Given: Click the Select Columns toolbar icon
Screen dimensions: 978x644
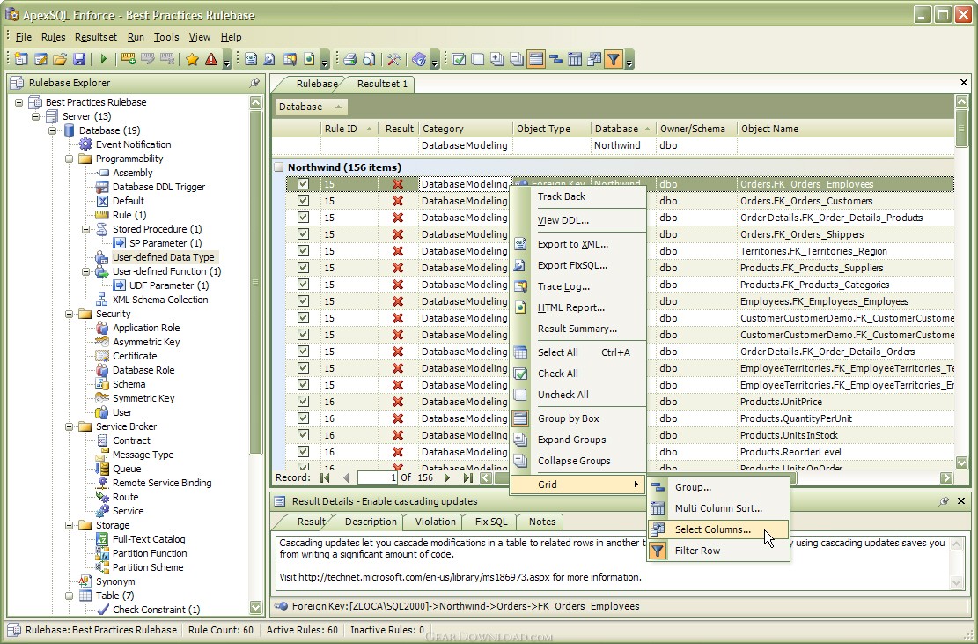Looking at the screenshot, I should coord(594,59).
